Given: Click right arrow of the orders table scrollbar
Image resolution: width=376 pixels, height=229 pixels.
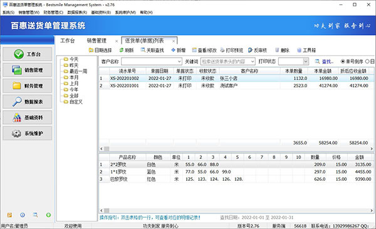Looking at the screenshot, I should pos(372,149).
